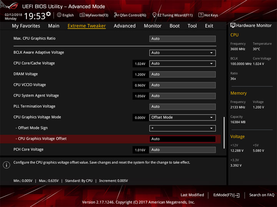Click the 0.960V CPU VCCIO reading

point(140,85)
